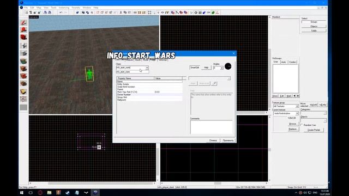Click the Browse texture button
Screen dimensions: 349x196
point(293,124)
